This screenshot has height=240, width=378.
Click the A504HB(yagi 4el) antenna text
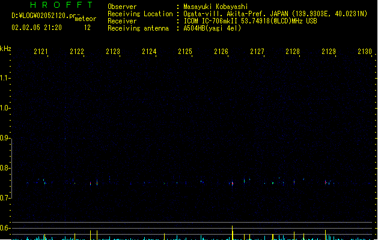(x=212, y=28)
